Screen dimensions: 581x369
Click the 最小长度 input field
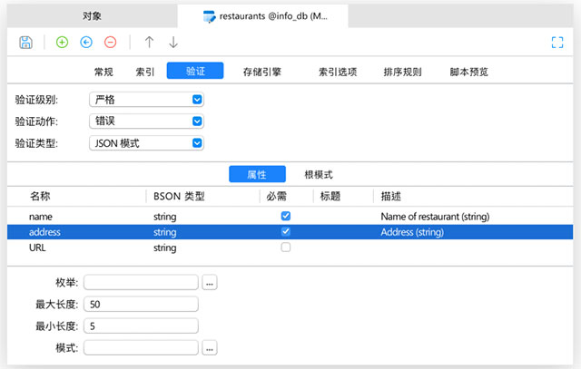pyautogui.click(x=142, y=326)
